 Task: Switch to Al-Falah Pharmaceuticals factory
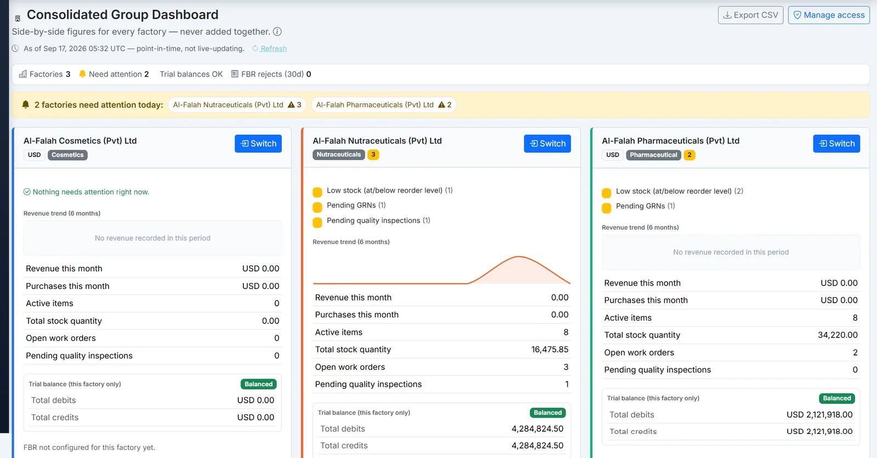pyautogui.click(x=836, y=143)
